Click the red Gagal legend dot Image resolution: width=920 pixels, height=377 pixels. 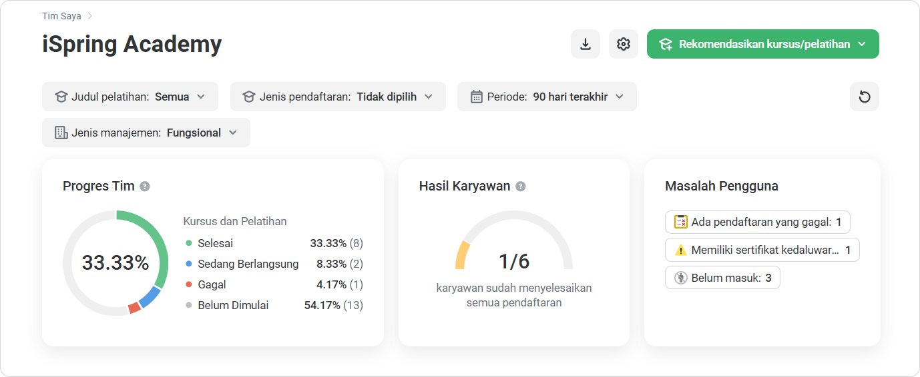189,284
